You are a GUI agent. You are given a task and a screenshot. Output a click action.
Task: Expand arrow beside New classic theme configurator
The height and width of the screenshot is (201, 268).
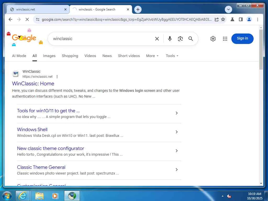click(177, 151)
